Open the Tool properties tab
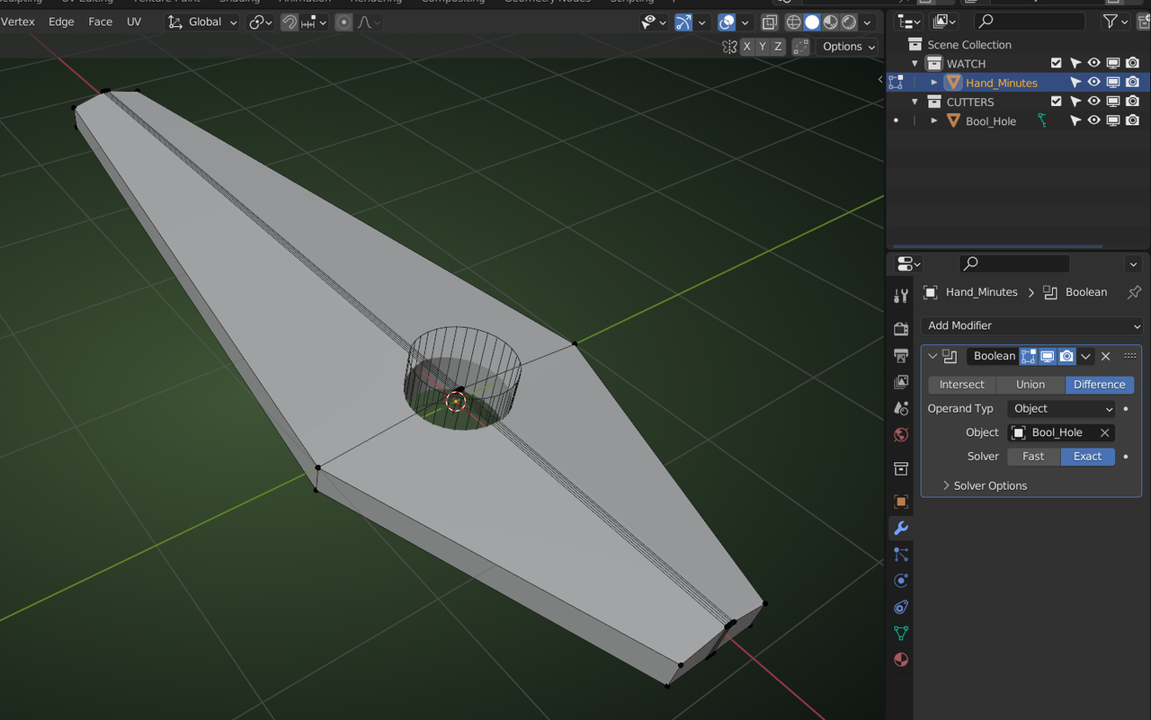This screenshot has height=720, width=1151. [x=901, y=297]
